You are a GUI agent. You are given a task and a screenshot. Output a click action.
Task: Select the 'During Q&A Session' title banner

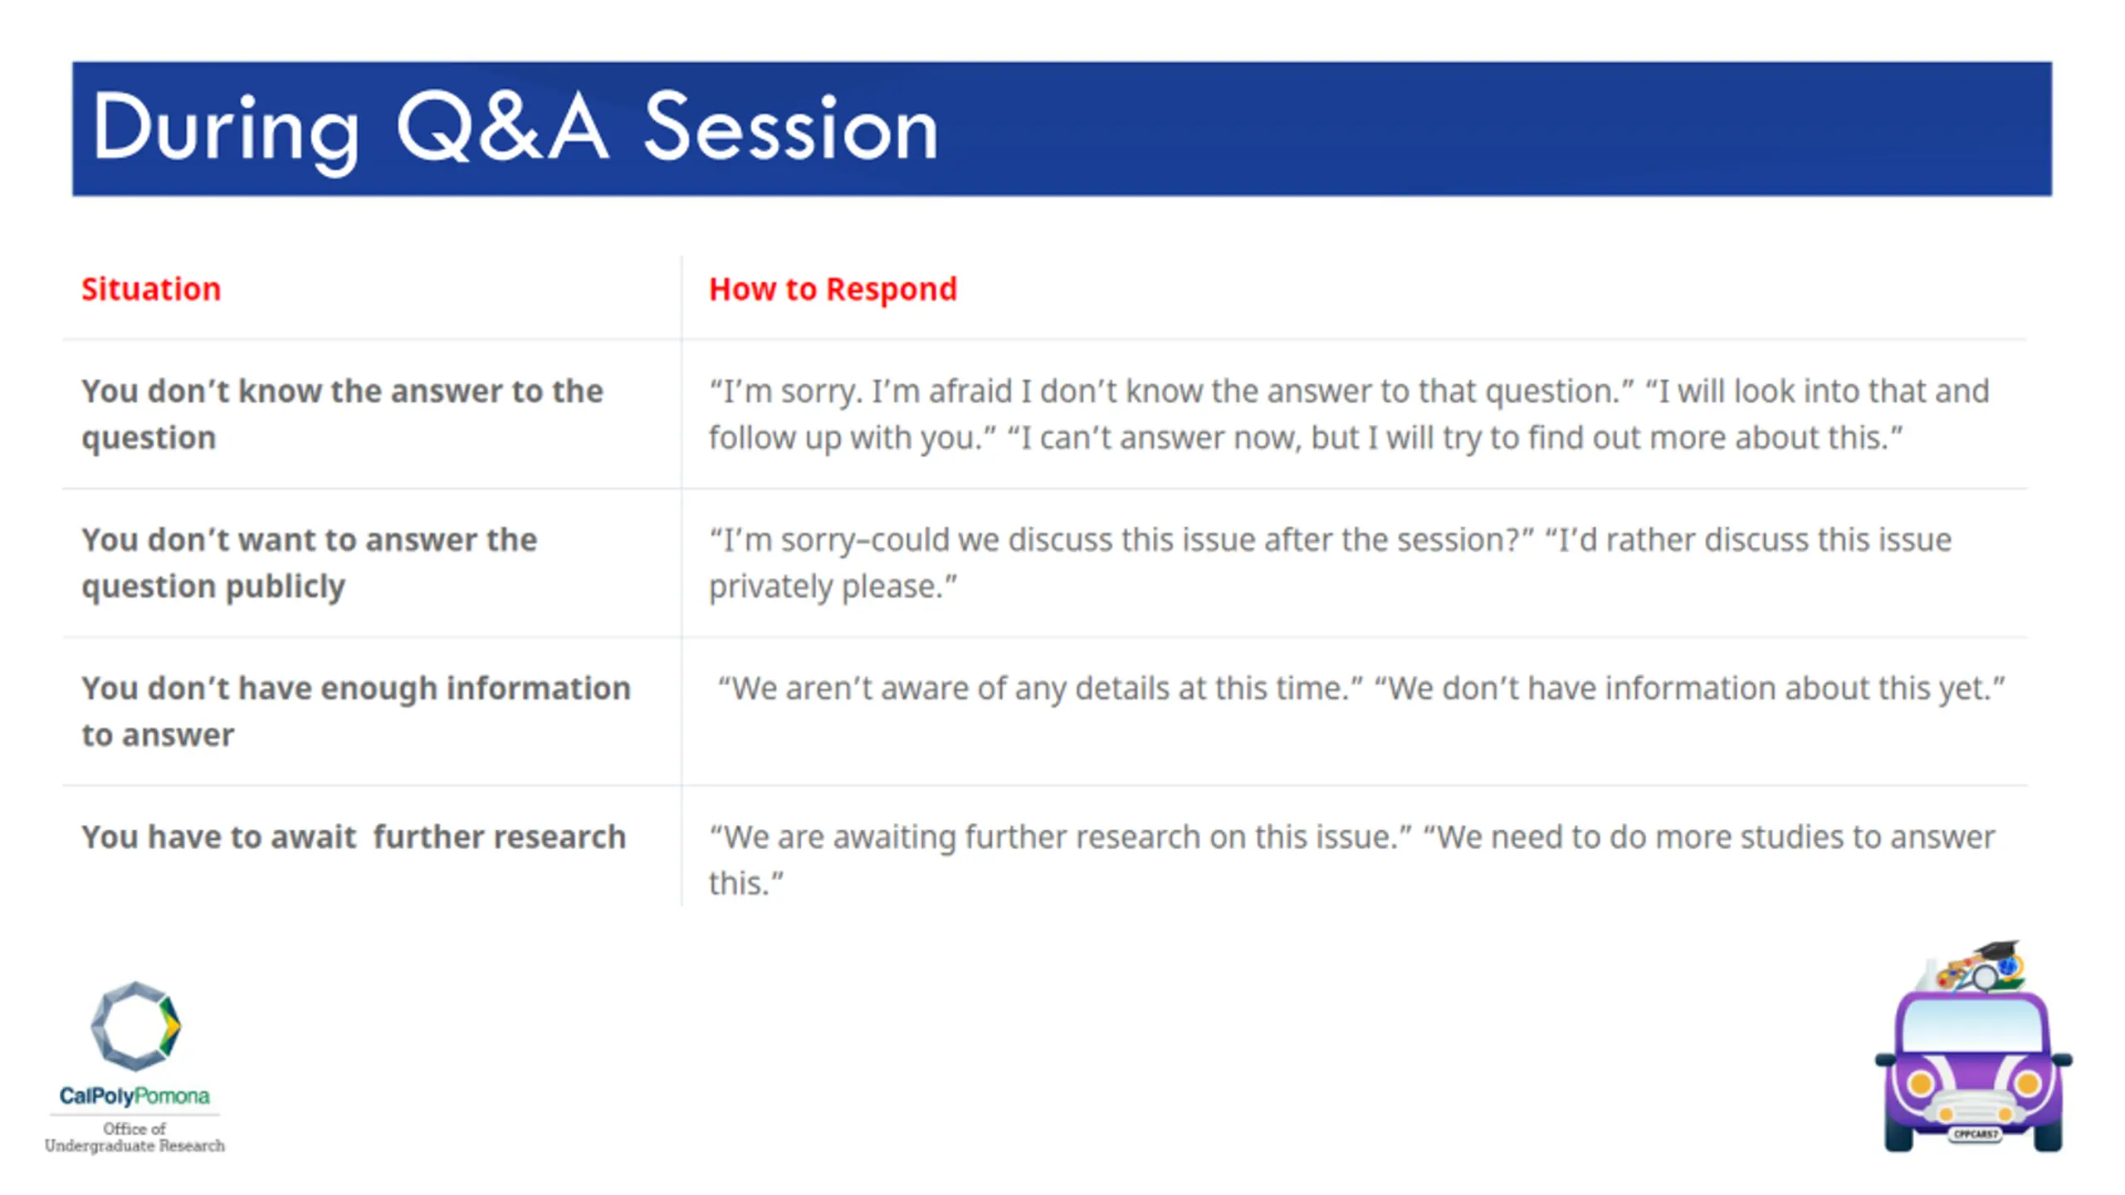pos(1062,129)
